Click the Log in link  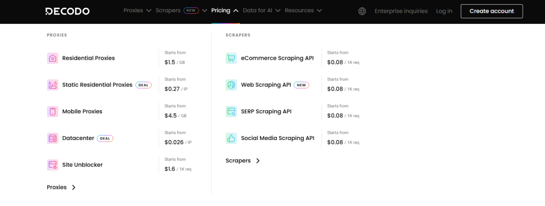tap(444, 11)
